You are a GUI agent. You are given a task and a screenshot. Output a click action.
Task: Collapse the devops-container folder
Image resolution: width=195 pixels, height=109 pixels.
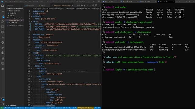point(14,11)
